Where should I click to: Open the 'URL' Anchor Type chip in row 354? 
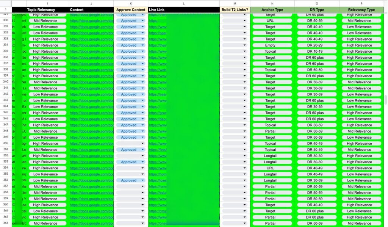click(x=270, y=168)
